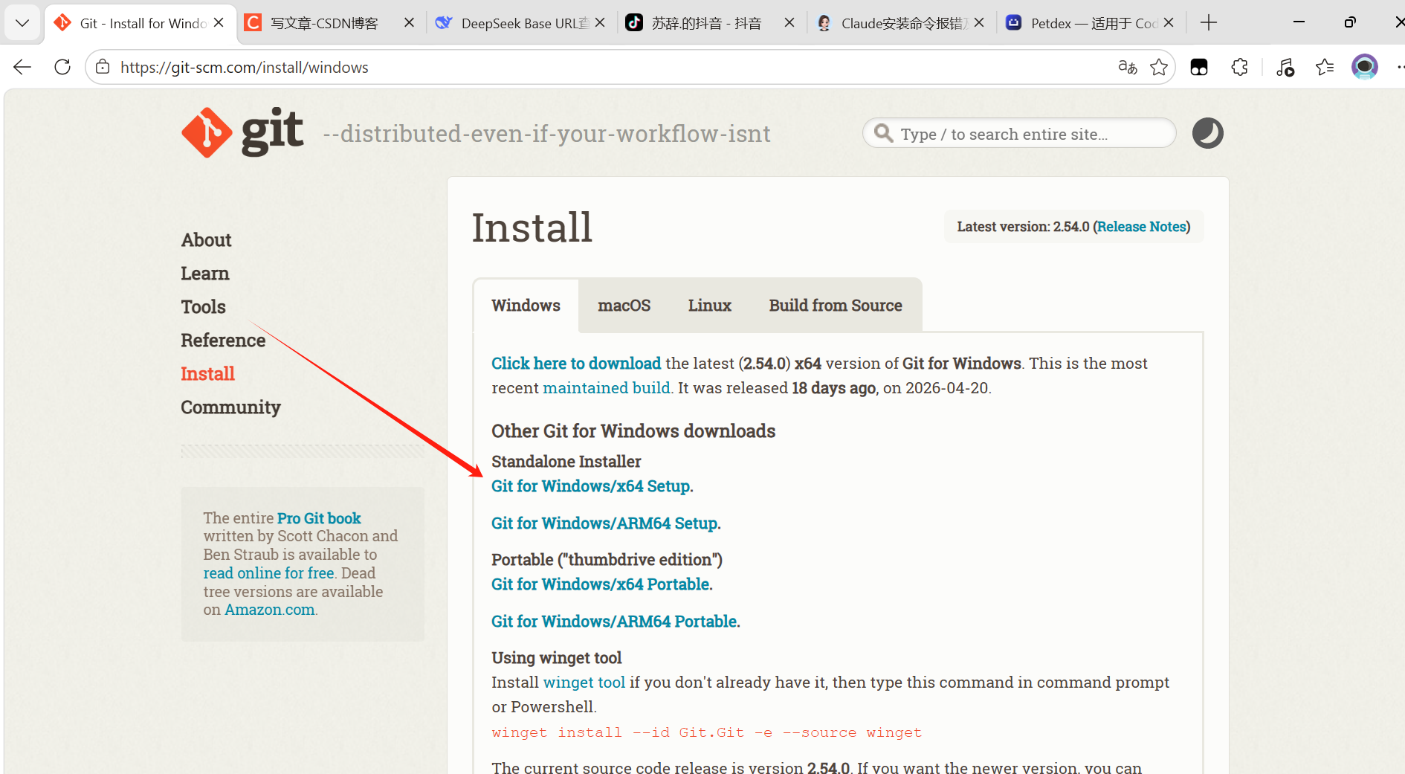Image resolution: width=1405 pixels, height=774 pixels.
Task: Open the media music control icon
Action: click(1285, 67)
